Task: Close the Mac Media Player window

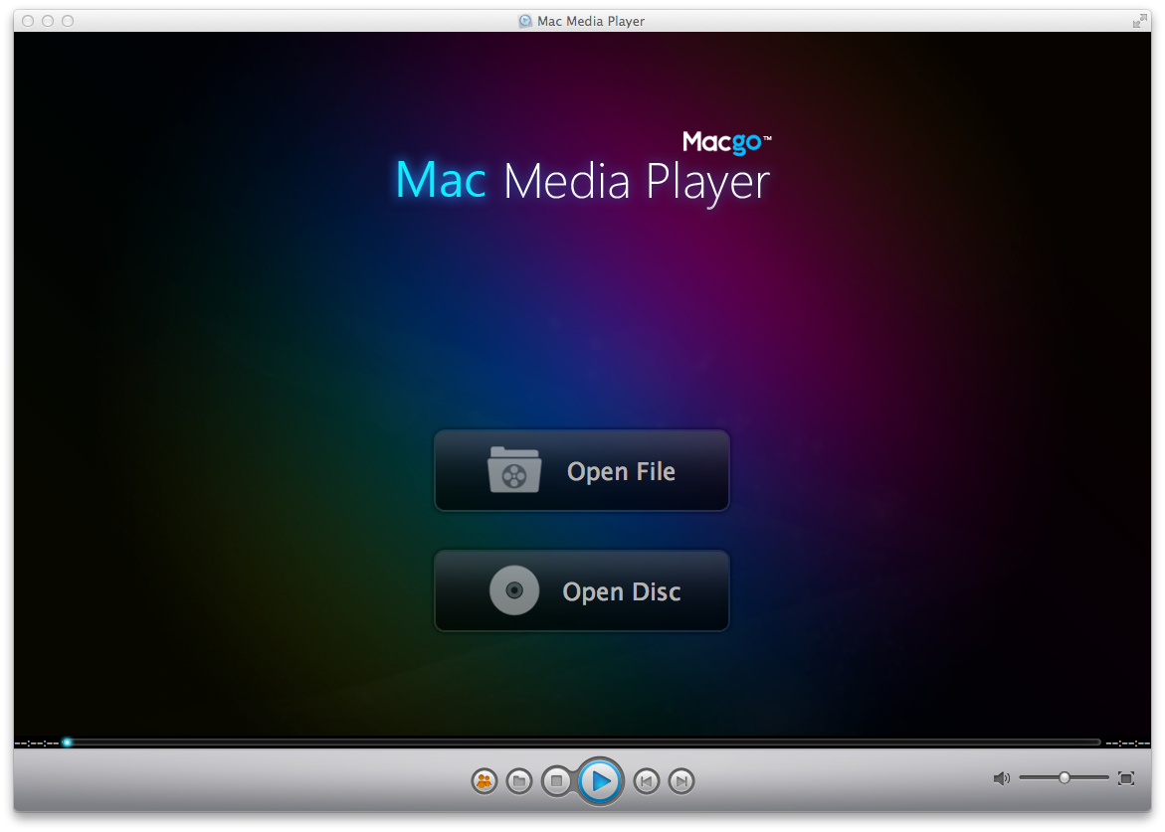Action: [x=28, y=21]
